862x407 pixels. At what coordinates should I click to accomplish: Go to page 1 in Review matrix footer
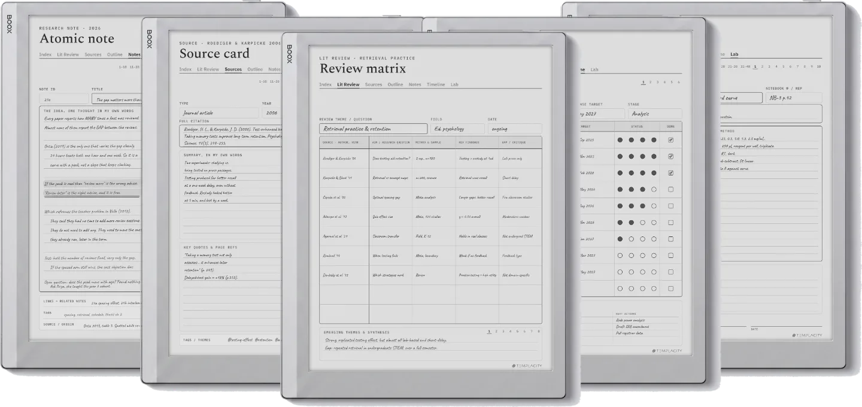[489, 331]
